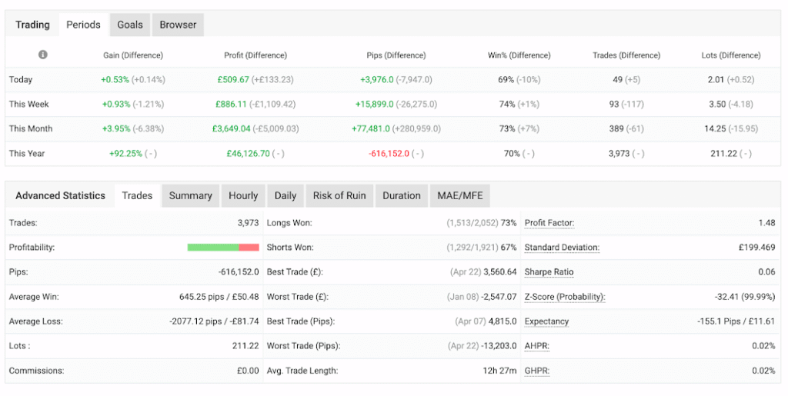The width and height of the screenshot is (788, 396).
Task: Switch to the Summary statistics tab
Action: (x=190, y=195)
